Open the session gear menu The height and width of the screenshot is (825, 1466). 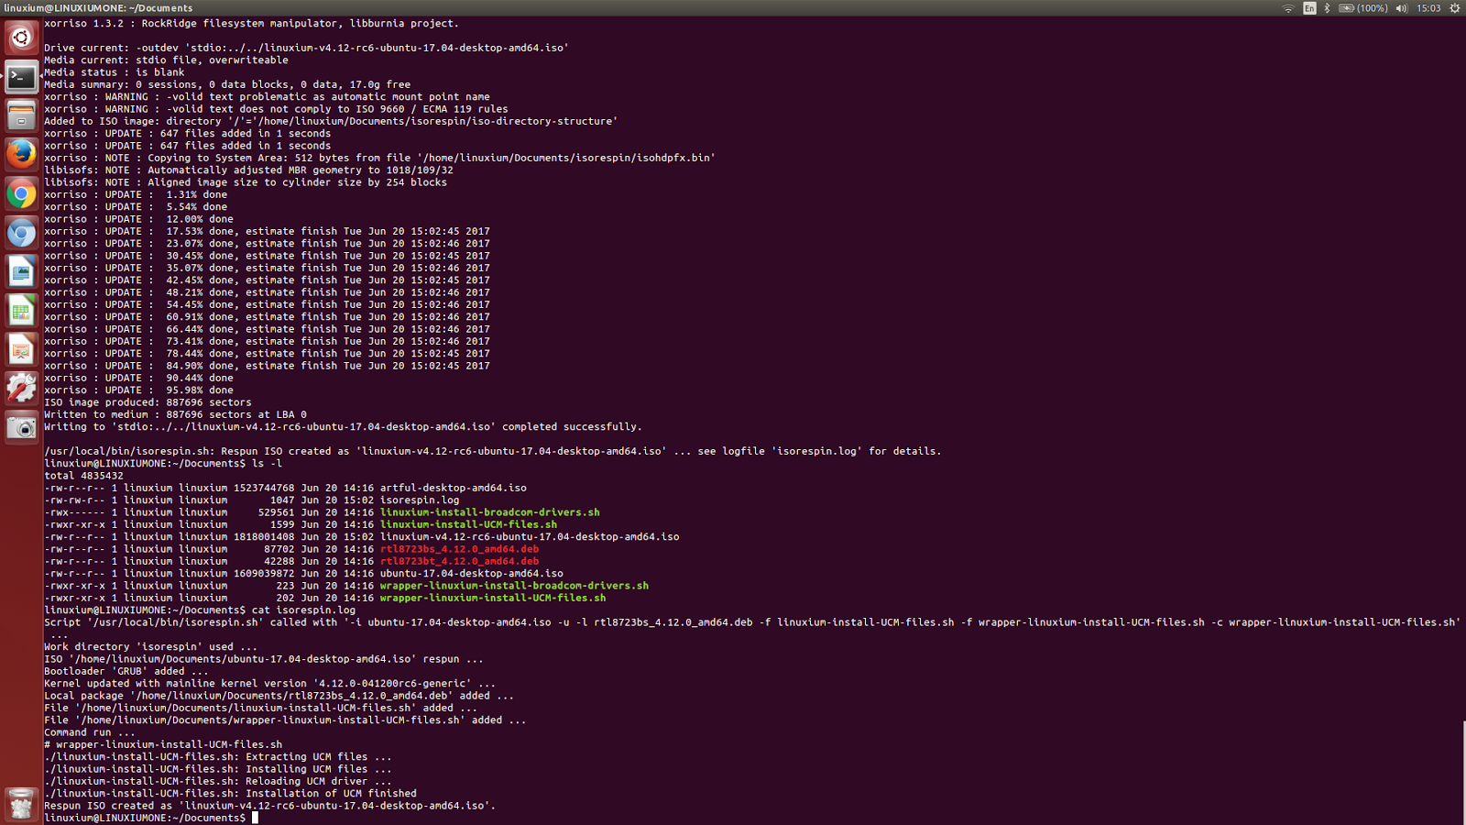1454,8
